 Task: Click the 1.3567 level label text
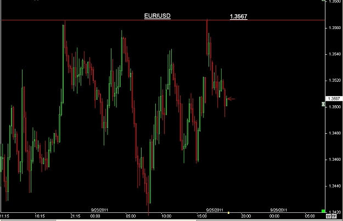pyautogui.click(x=238, y=16)
